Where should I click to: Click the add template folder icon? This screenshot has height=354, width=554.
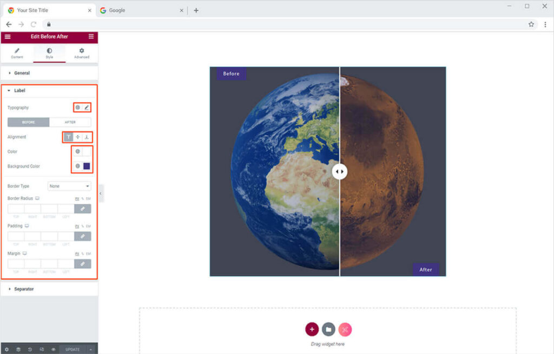click(x=328, y=329)
